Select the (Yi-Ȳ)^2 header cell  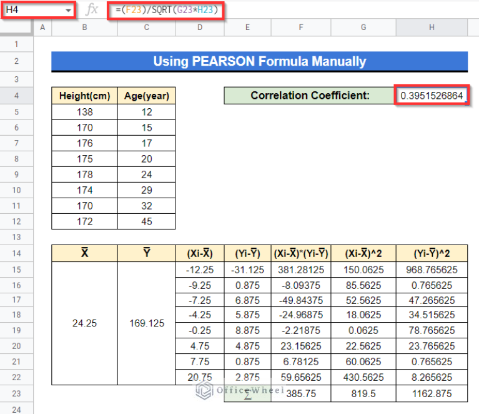click(x=432, y=253)
